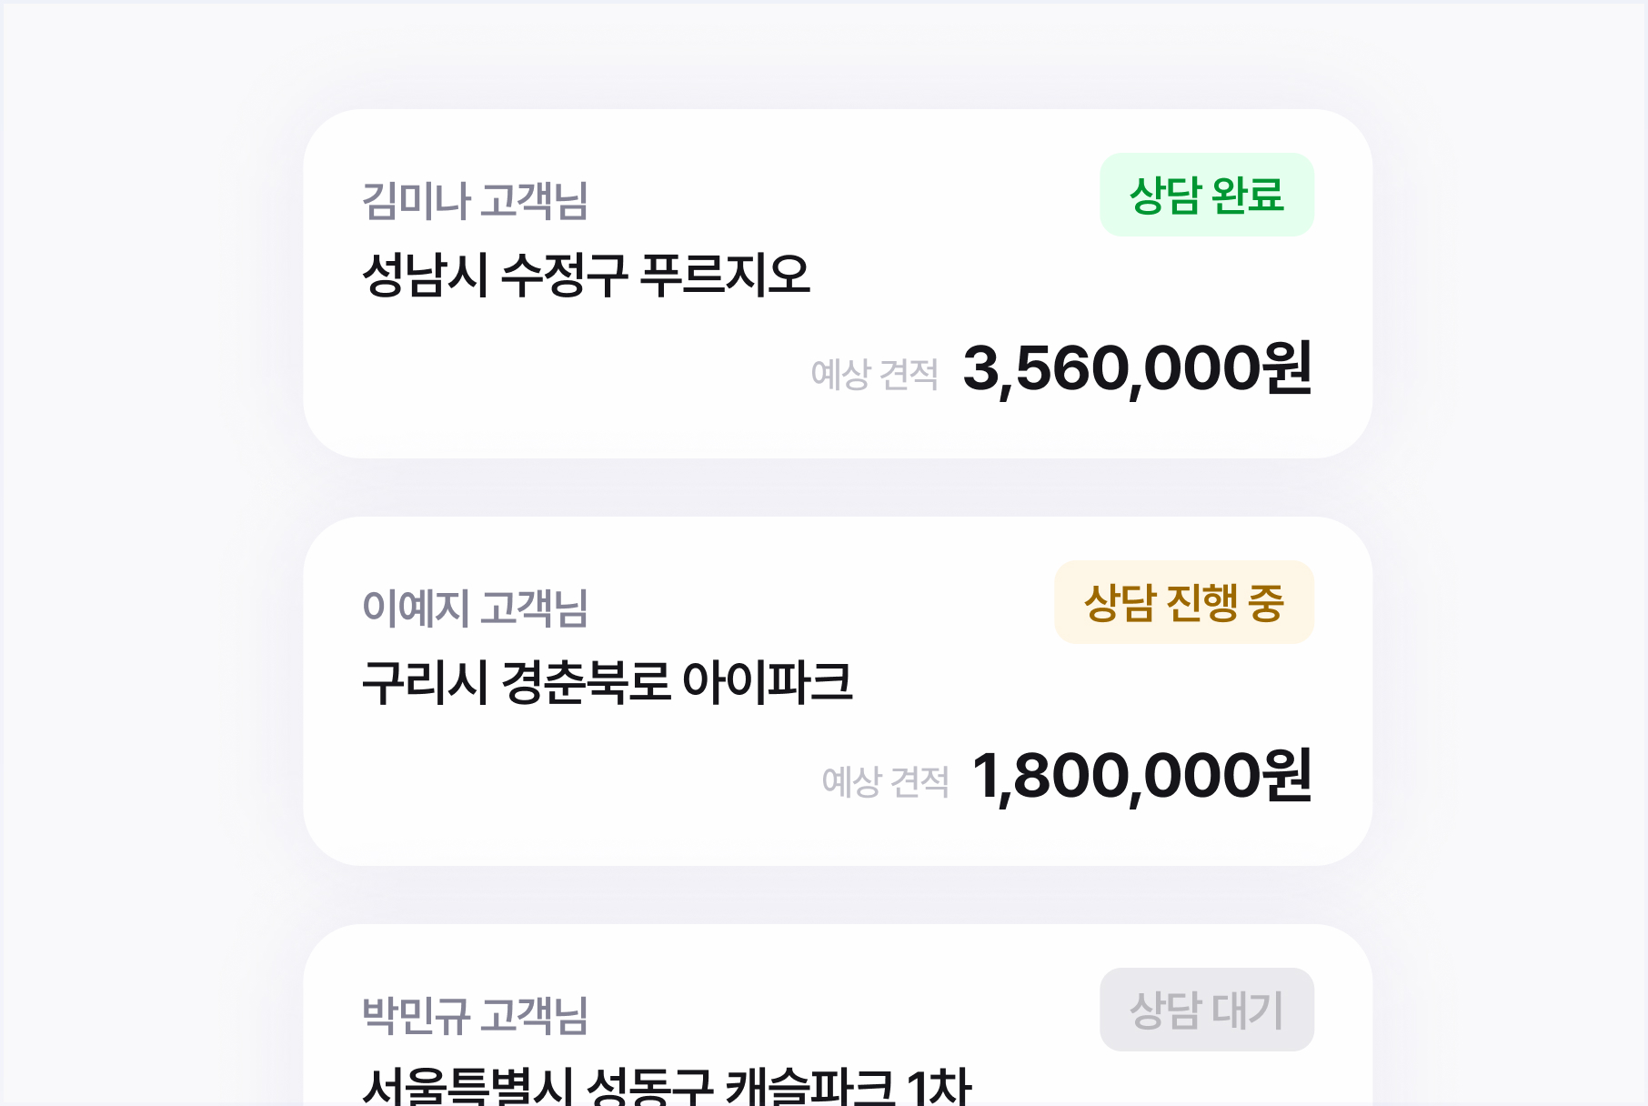Select the 구리시 경춘북로 아이파크 address

607,682
